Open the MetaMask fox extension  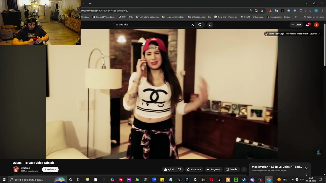tap(270, 11)
